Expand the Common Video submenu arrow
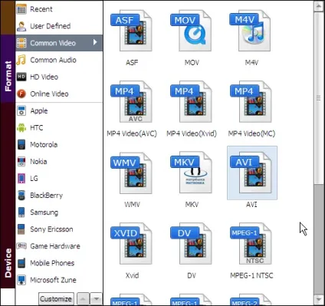The height and width of the screenshot is (306, 325). point(95,42)
